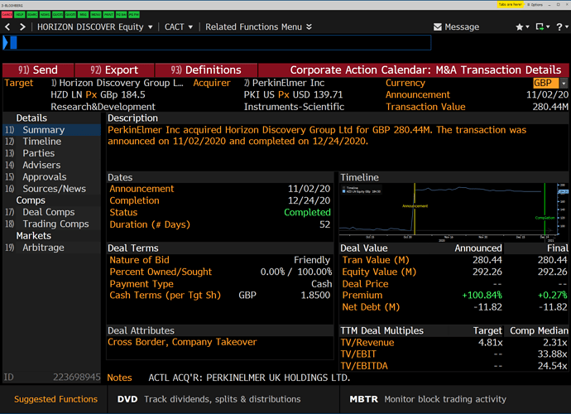Click target link Horizon Discovery Group
Viewport: 571px width, 414px height.
118,83
